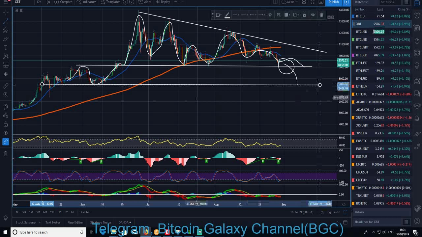Select the All time range
Screen dimensions: 422x237
(x=72, y=212)
